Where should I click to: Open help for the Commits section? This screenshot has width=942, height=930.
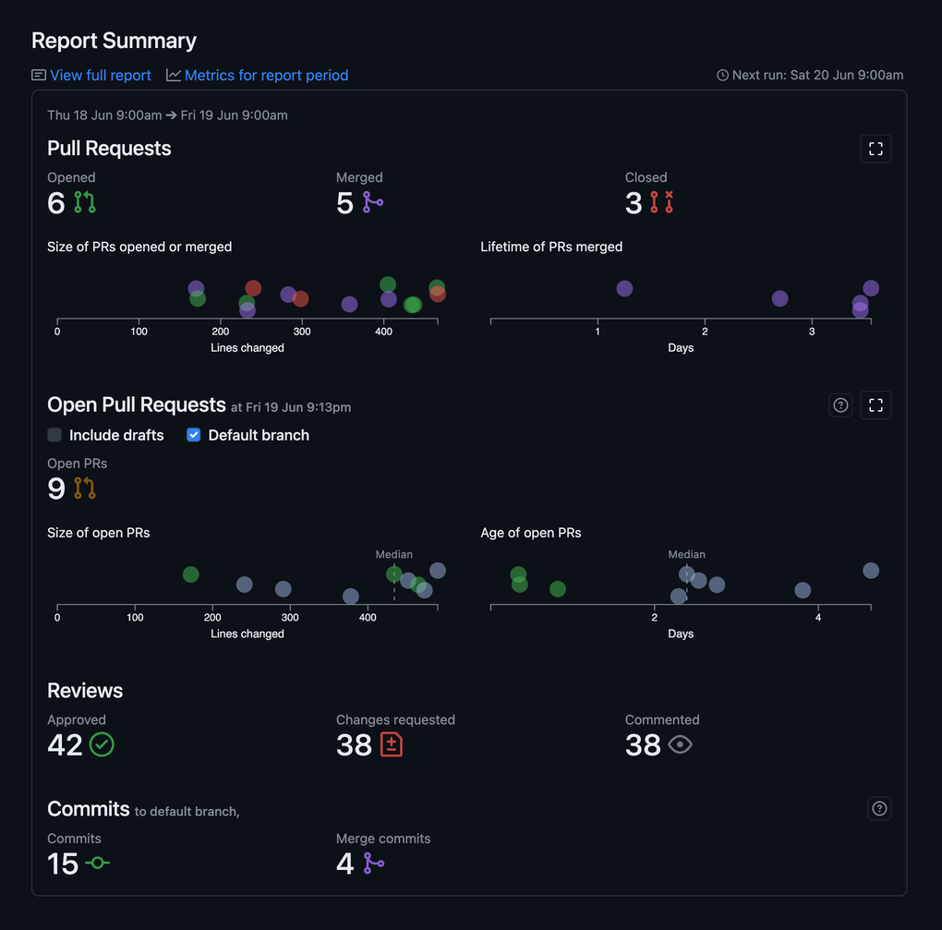click(x=879, y=809)
